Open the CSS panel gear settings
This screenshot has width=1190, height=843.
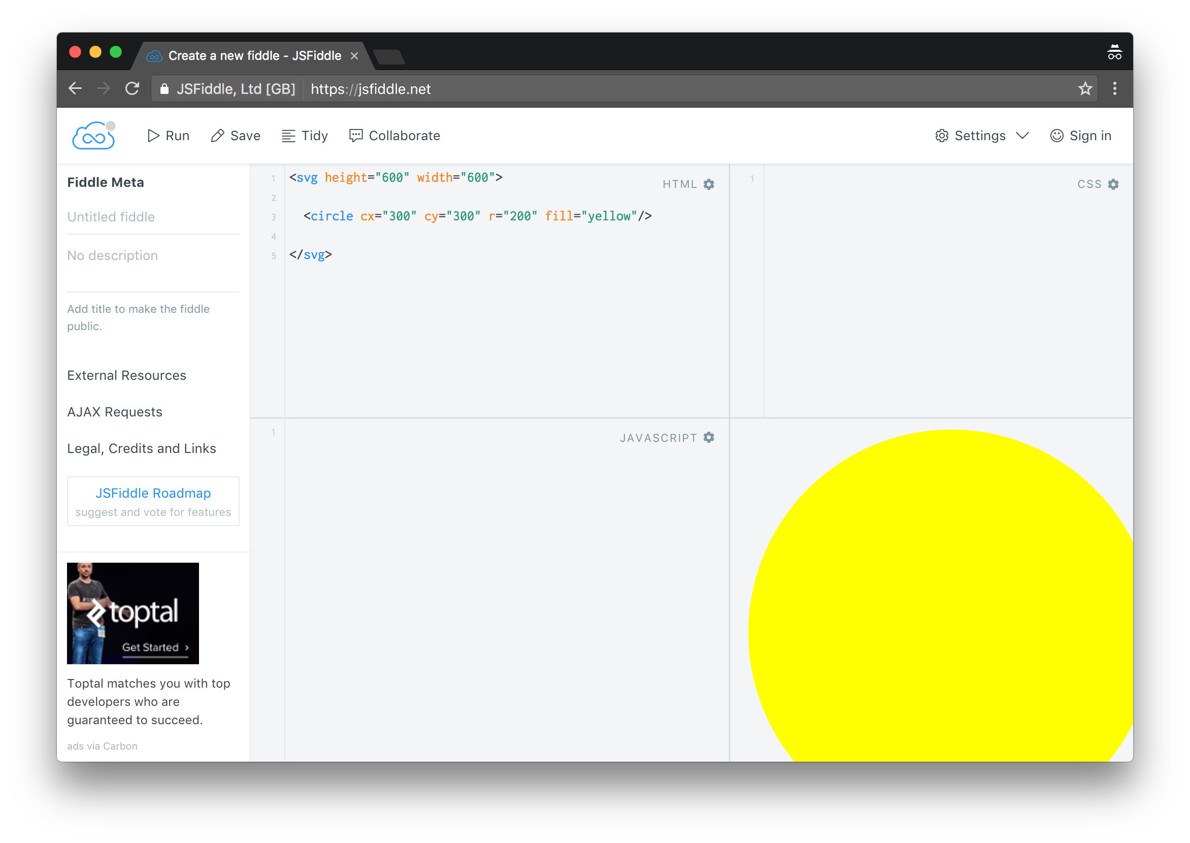click(1113, 184)
